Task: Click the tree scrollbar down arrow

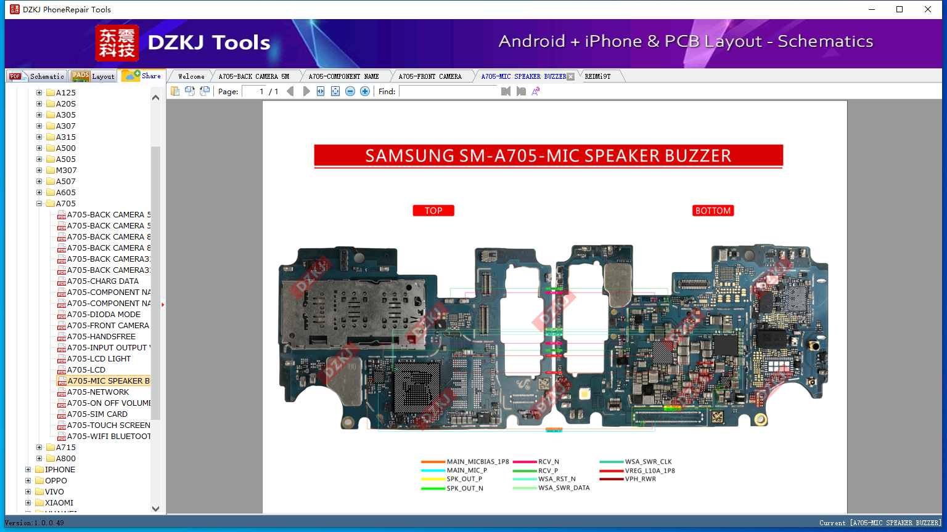Action: [155, 509]
